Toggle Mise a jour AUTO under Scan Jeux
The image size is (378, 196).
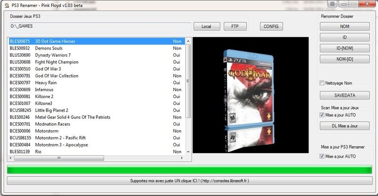322,115
